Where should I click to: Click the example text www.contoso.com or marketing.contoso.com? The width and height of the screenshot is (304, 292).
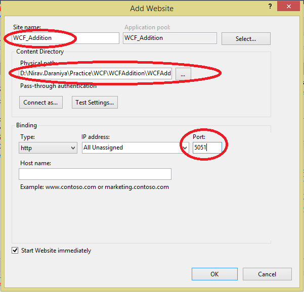107,187
